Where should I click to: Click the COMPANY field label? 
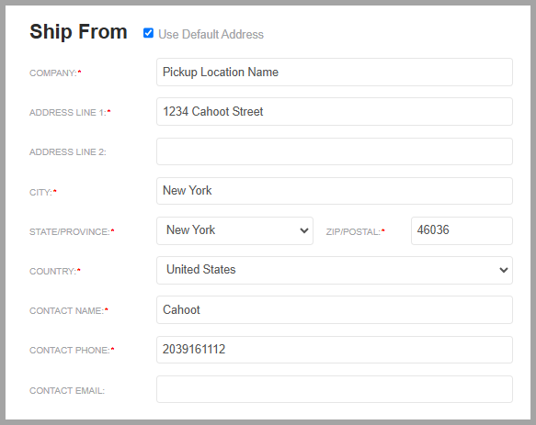(55, 73)
